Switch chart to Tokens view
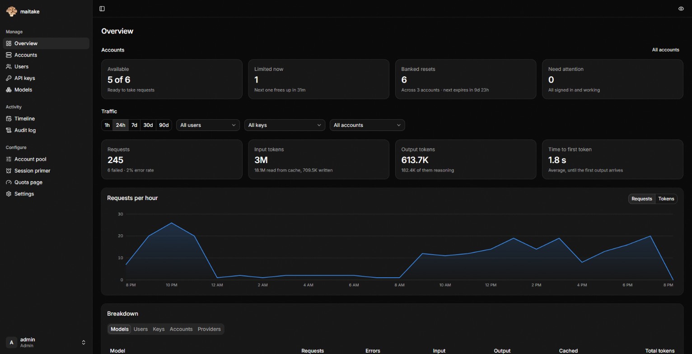The image size is (692, 354). pyautogui.click(x=666, y=199)
